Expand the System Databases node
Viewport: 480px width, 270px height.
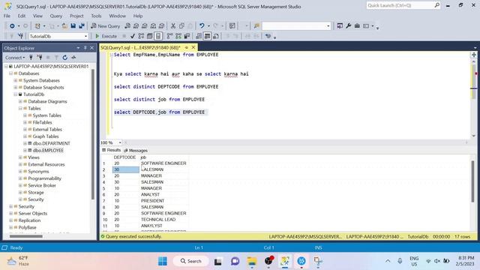[16, 80]
